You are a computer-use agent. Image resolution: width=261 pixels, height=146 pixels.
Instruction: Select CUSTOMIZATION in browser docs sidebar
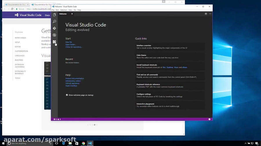coord(21,51)
